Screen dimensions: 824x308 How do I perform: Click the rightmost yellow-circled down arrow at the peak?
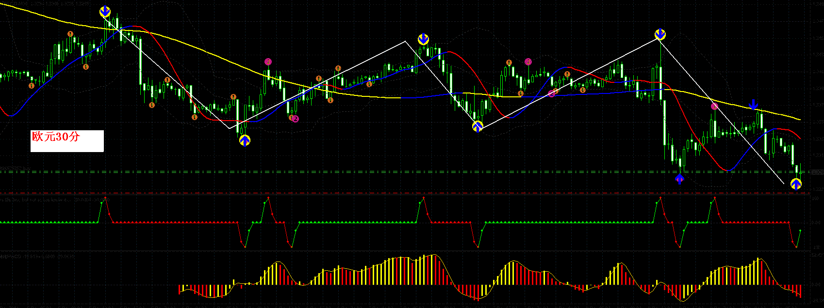660,34
